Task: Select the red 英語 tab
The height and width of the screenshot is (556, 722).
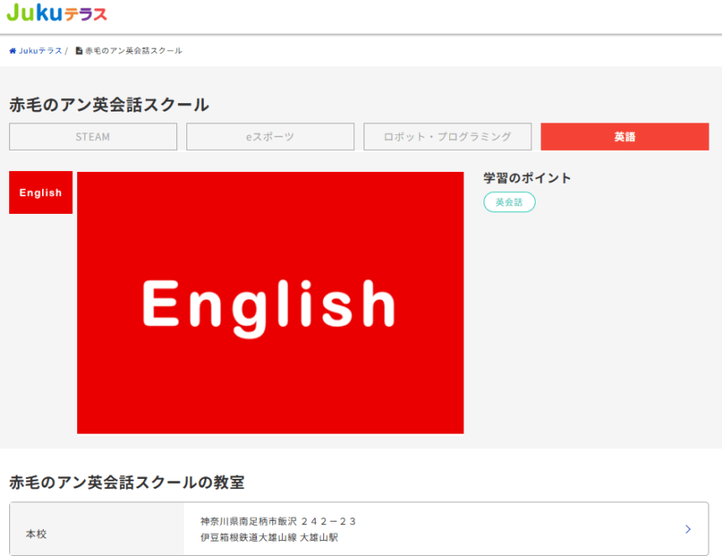Action: pyautogui.click(x=625, y=137)
